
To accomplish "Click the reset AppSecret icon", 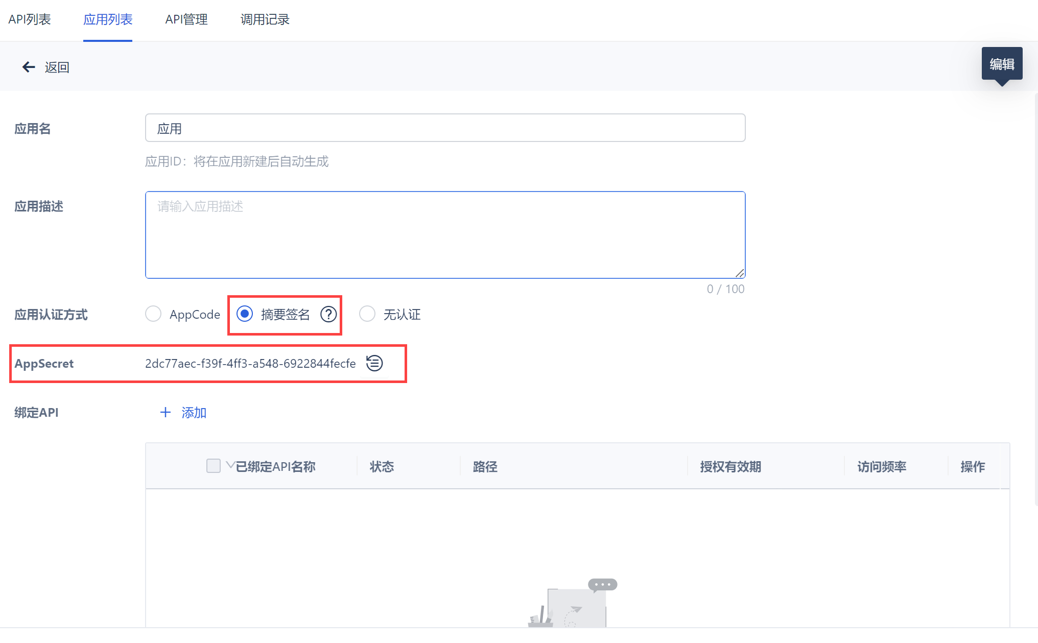I will click(374, 363).
